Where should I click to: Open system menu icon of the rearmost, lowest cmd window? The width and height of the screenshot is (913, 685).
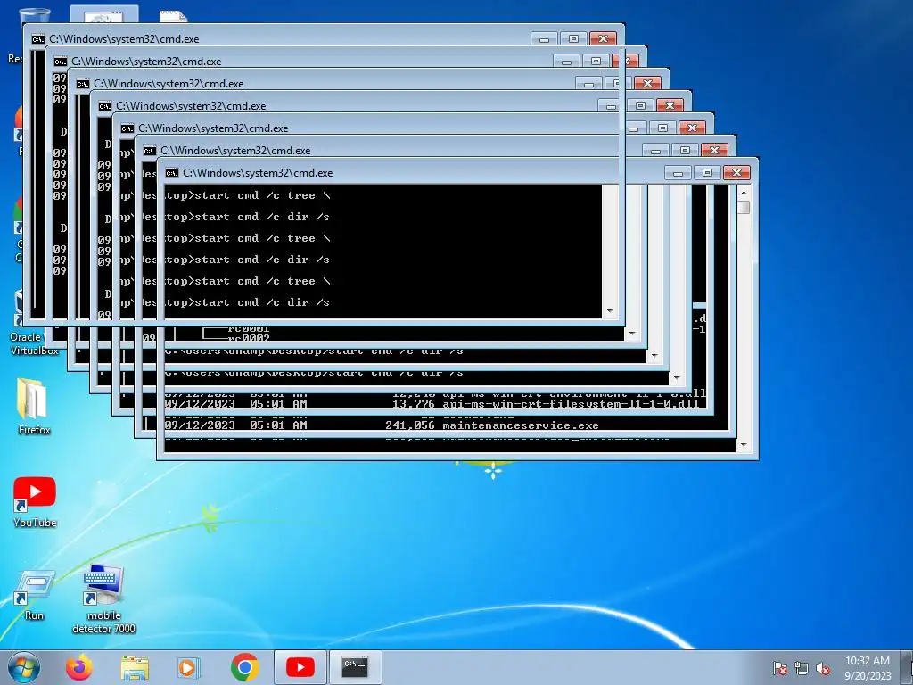(x=171, y=173)
